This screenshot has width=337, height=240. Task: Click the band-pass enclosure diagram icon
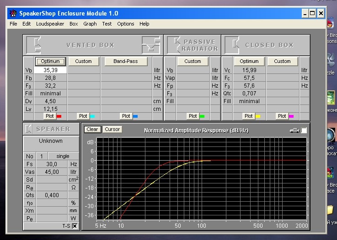pyautogui.click(x=151, y=45)
